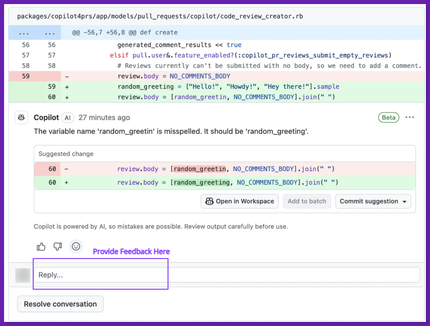This screenshot has height=326, width=430.
Task: Click the blurred user avatar beside Reply
Action: [x=22, y=275]
